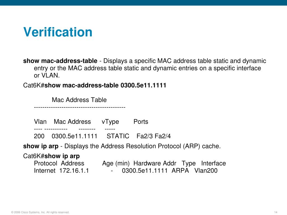Click the 'STATIC' type value
The image size is (287, 215).
pos(118,136)
